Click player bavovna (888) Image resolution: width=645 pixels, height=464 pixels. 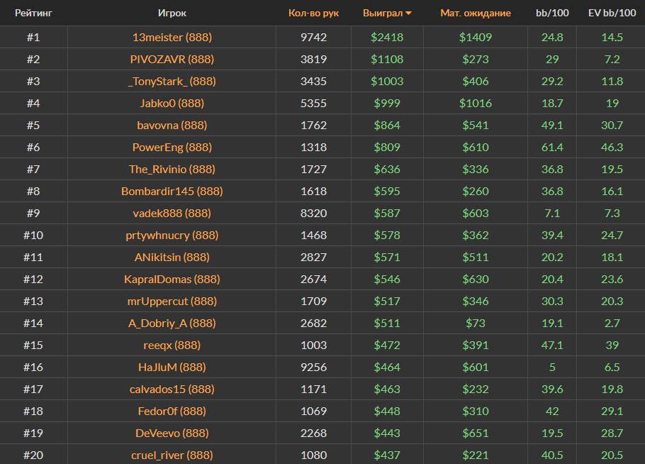click(x=172, y=125)
